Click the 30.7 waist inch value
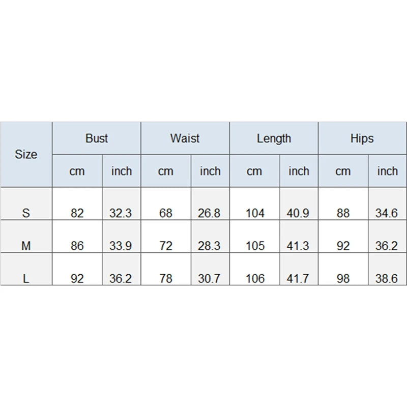The image size is (407, 407). 209,279
